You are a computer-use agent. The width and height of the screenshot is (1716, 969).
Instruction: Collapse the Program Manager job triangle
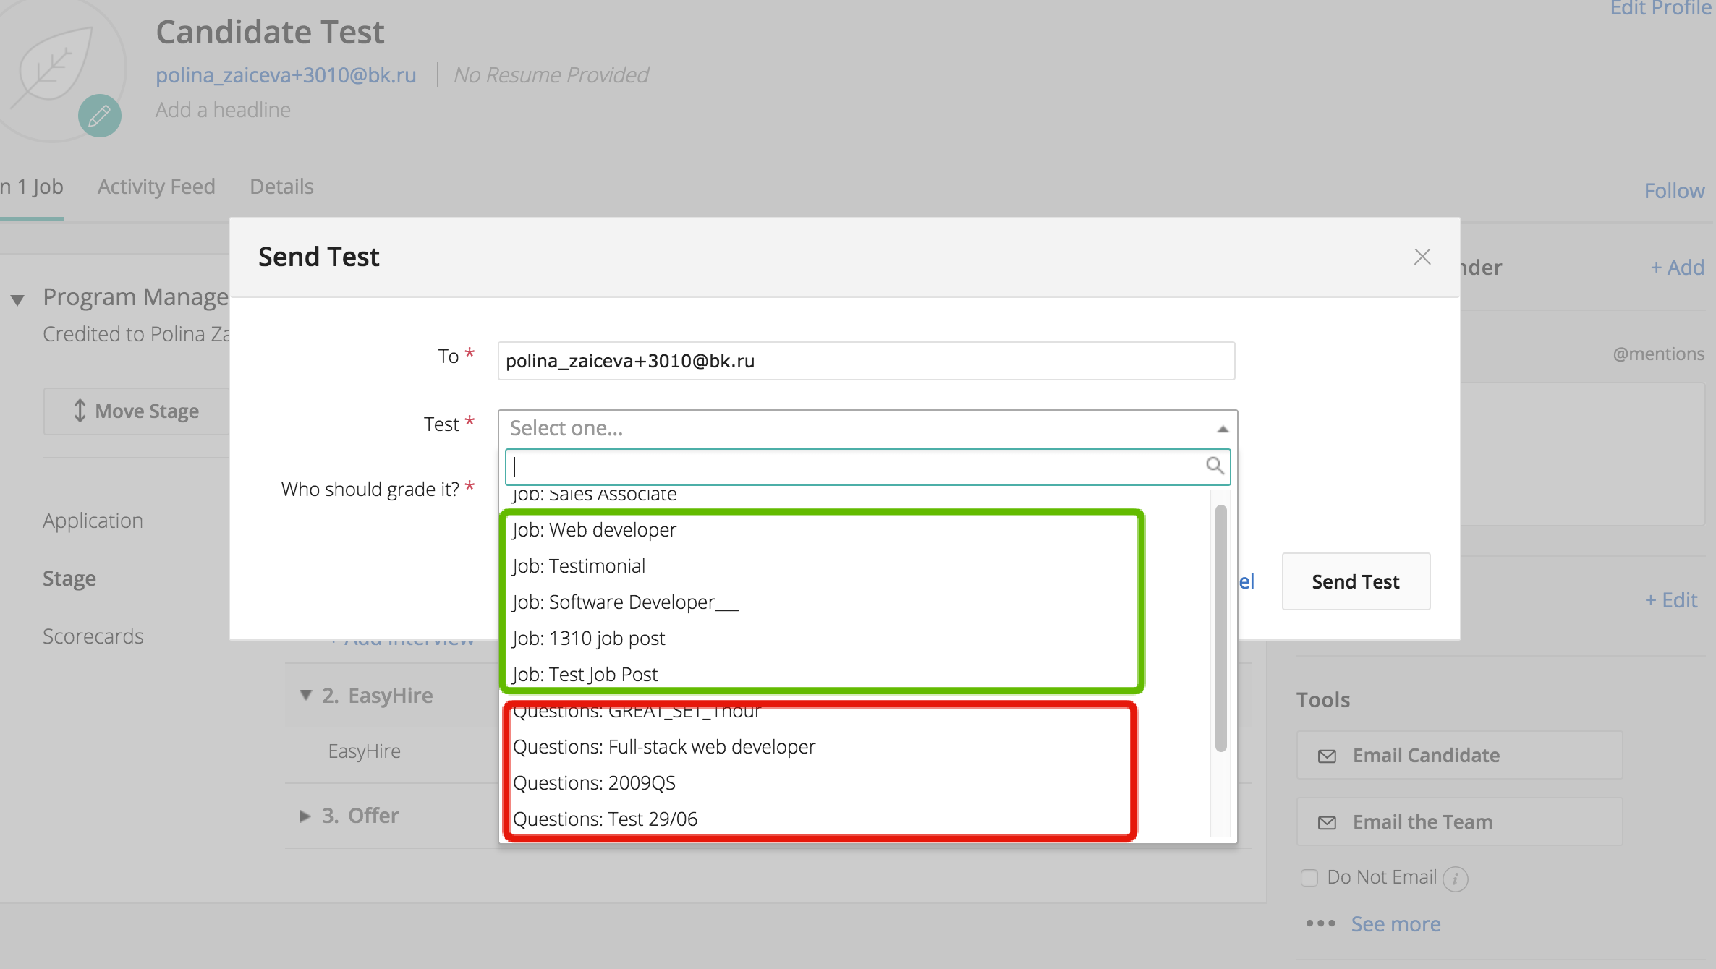click(x=17, y=299)
